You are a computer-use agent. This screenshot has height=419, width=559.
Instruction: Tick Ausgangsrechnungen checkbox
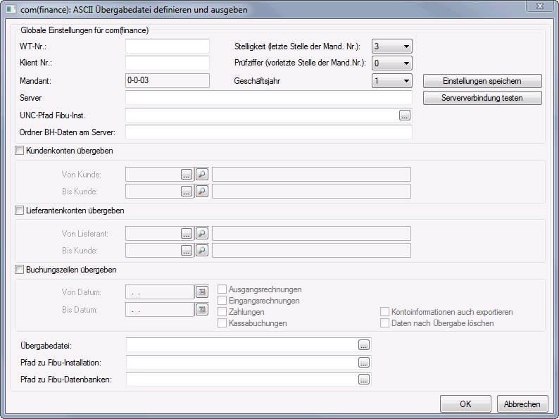(222, 289)
